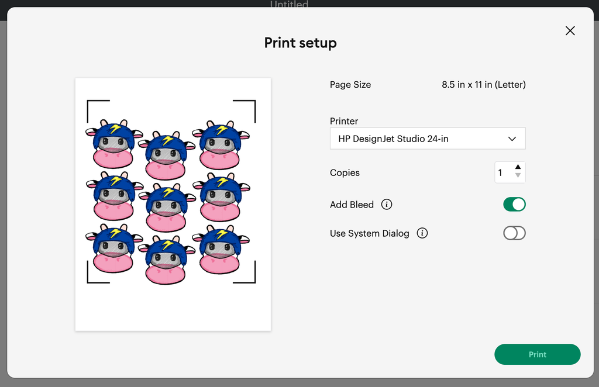Viewport: 599px width, 387px height.
Task: Click the green Print button
Action: [x=537, y=354]
